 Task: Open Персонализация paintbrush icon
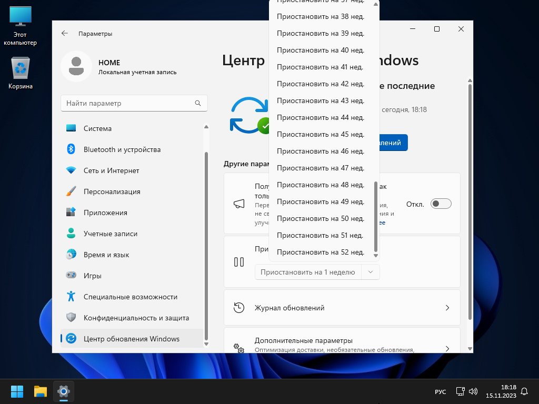tap(71, 191)
